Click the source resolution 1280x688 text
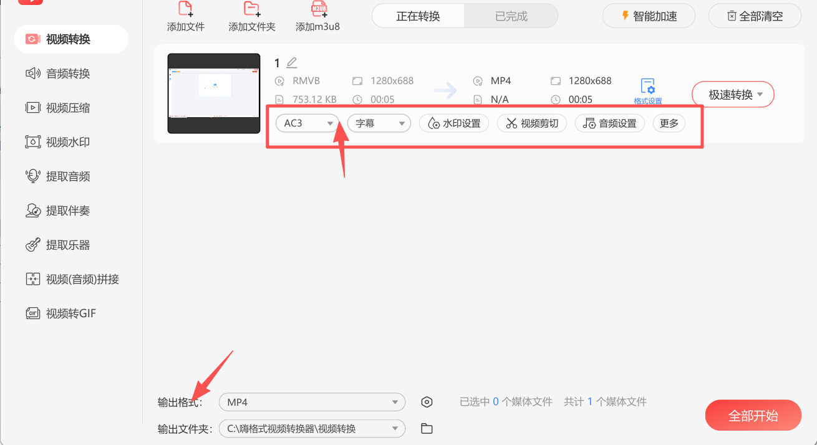Image resolution: width=817 pixels, height=445 pixels. pyautogui.click(x=392, y=81)
